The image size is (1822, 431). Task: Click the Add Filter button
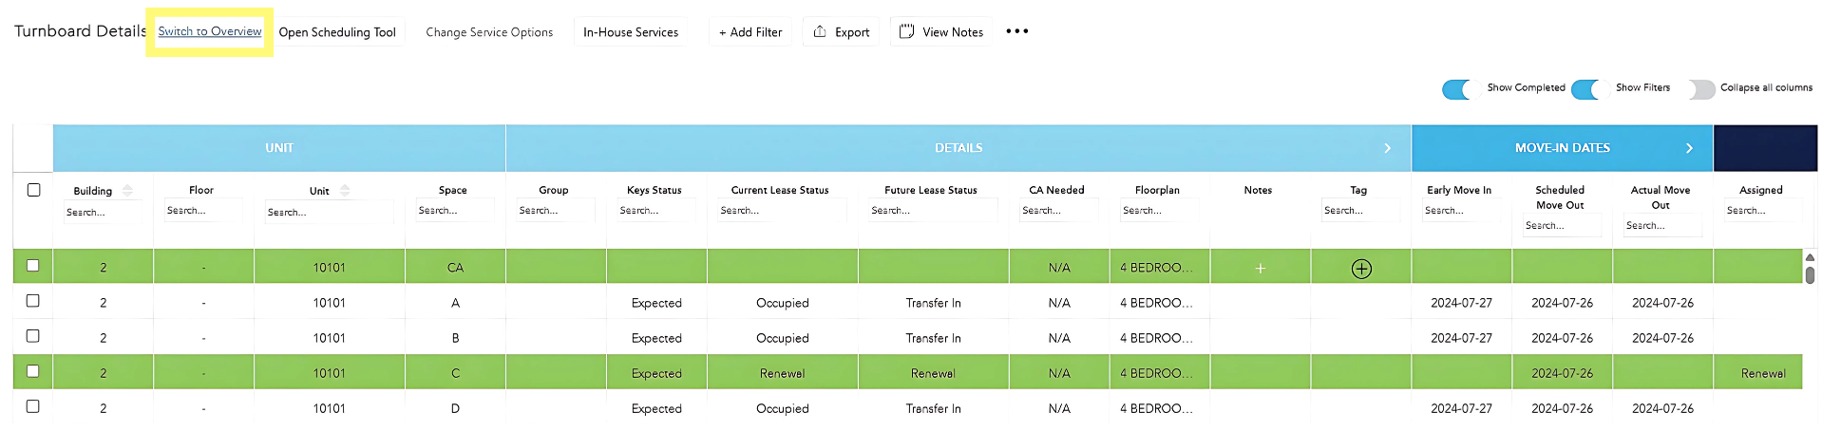750,32
